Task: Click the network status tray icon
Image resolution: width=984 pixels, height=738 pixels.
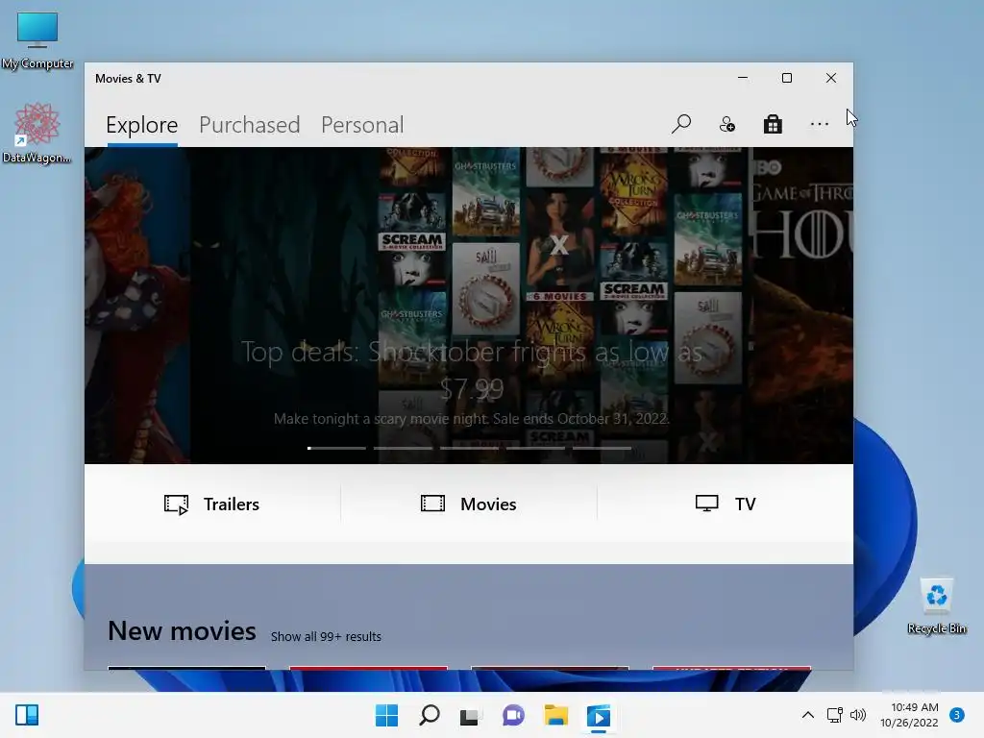Action: coord(834,715)
